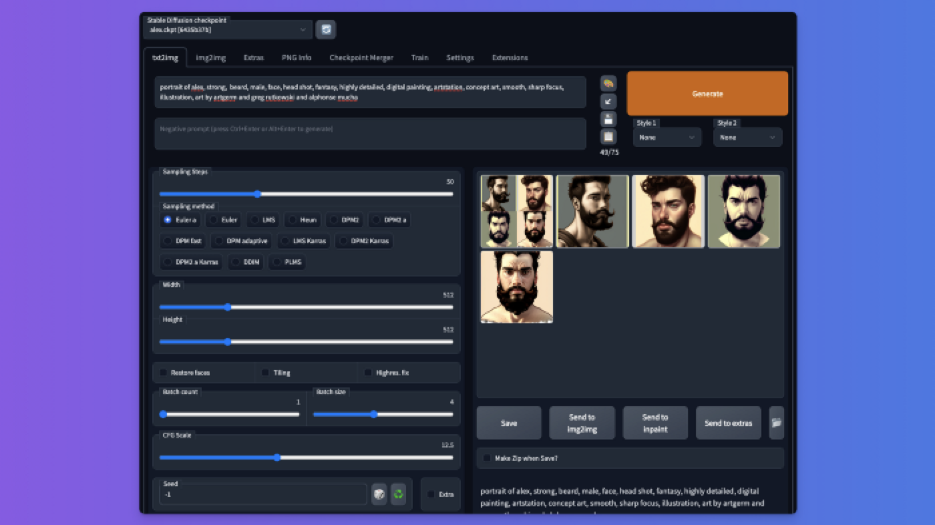Select the DPM2 a Karras sampling method
935x525 pixels.
point(192,262)
